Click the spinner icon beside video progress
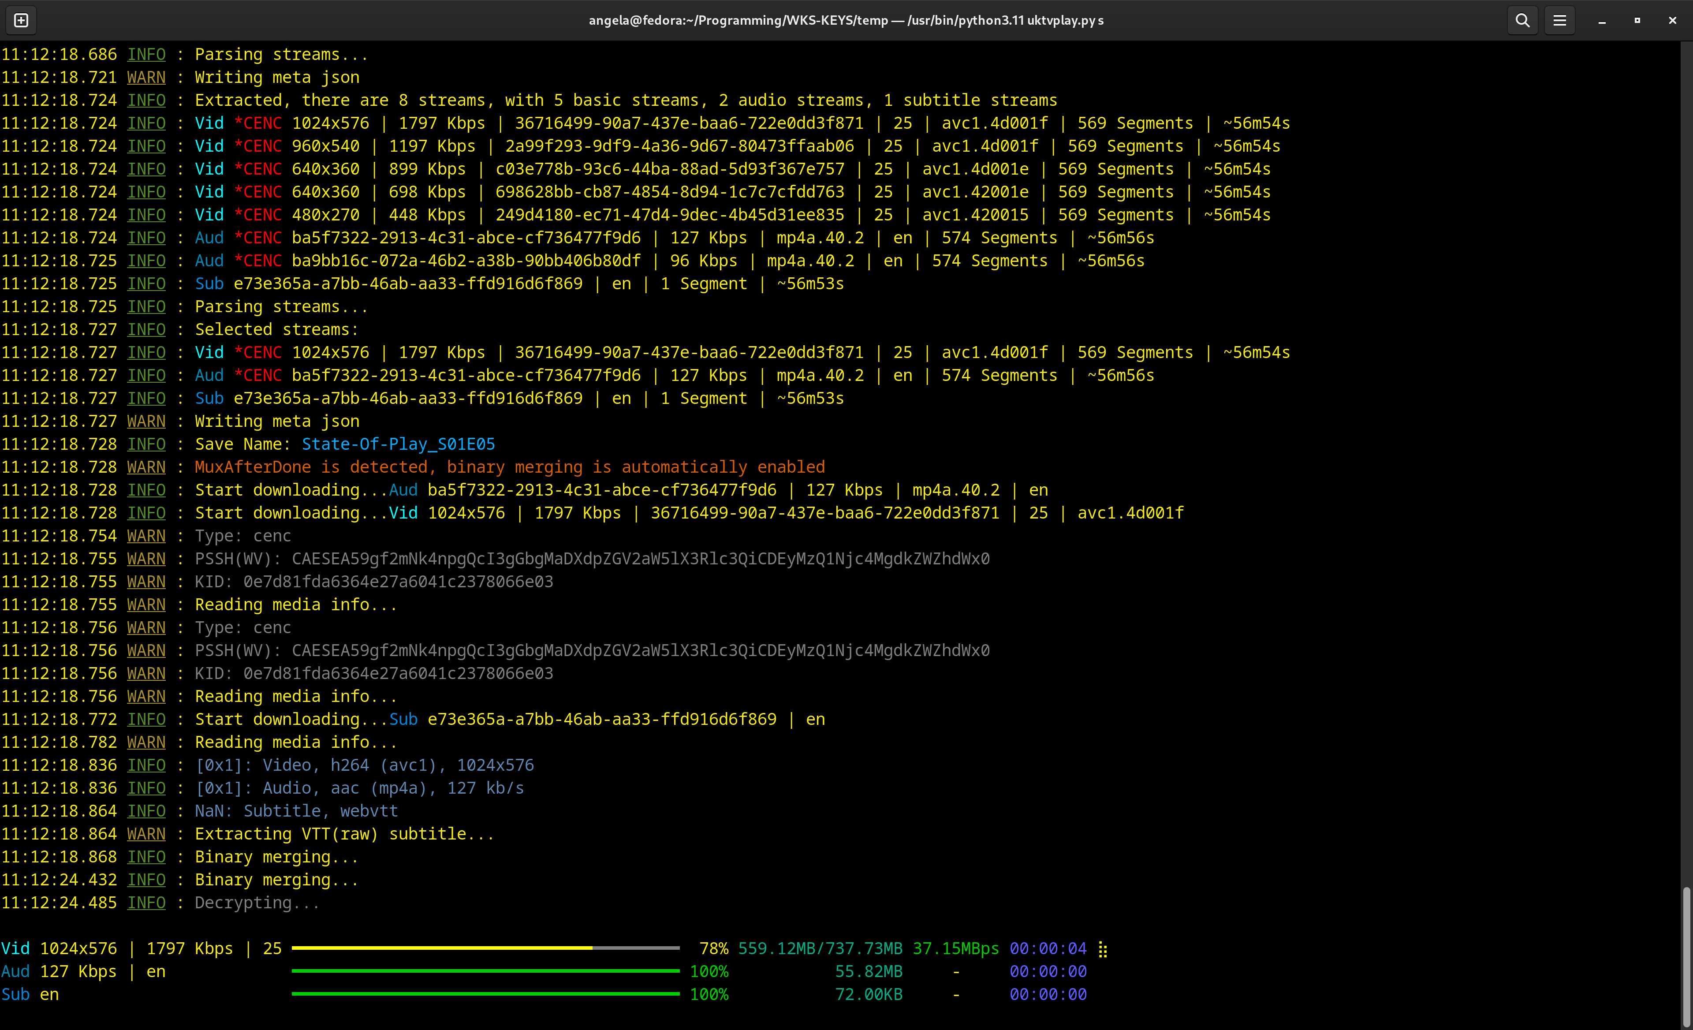Screen dimensions: 1693x1030 (x=1103, y=949)
